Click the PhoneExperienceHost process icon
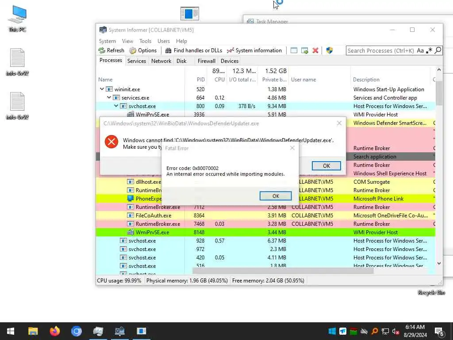453x340 pixels. [131, 199]
